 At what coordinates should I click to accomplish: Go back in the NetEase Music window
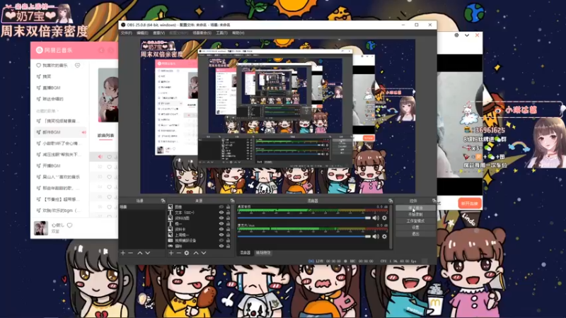pyautogui.click(x=101, y=50)
